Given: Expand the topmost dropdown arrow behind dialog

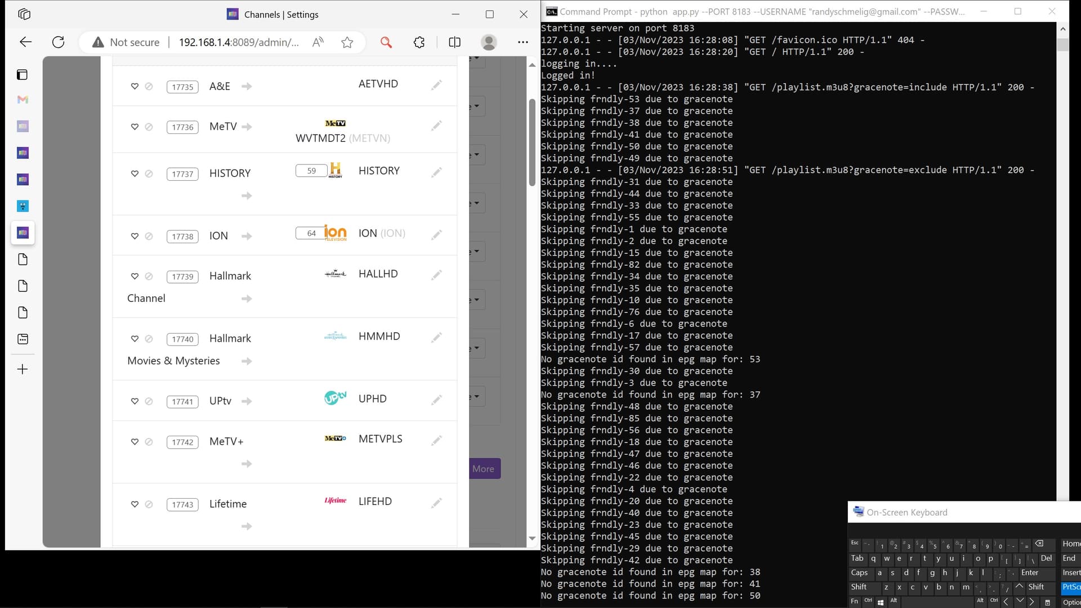Looking at the screenshot, I should 477,59.
